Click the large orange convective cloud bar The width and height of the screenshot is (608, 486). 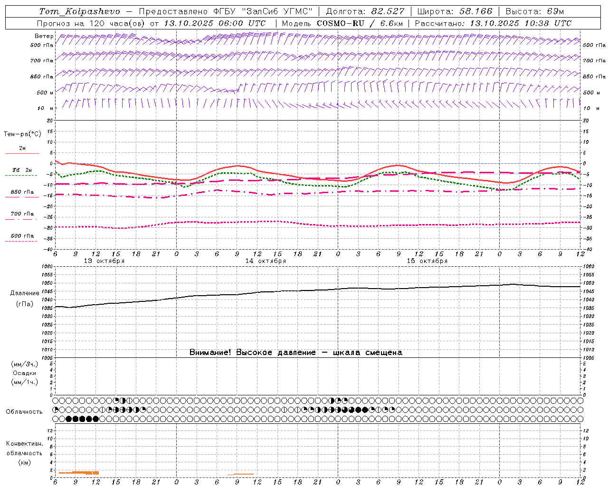click(79, 473)
